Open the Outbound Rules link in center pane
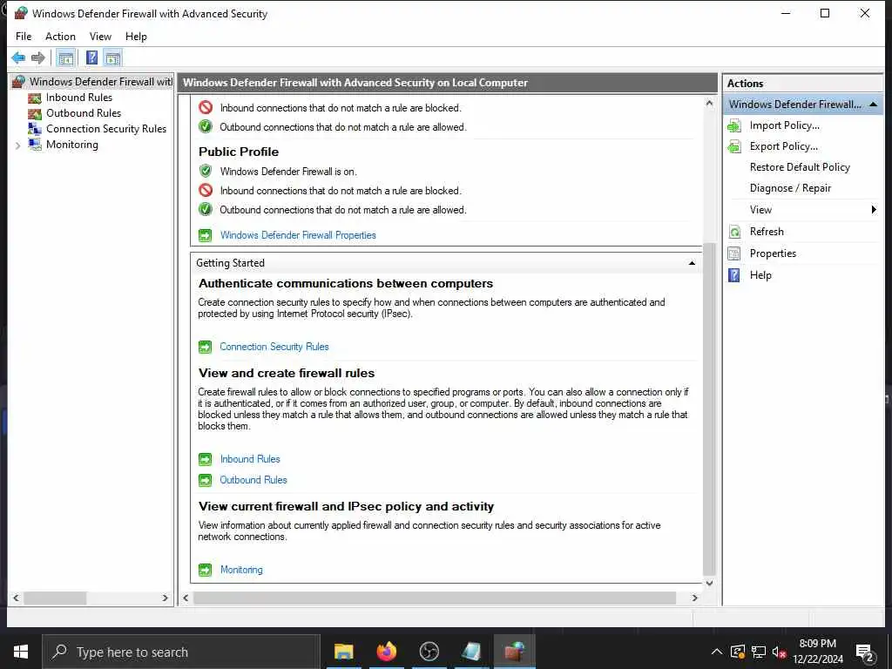The width and height of the screenshot is (892, 669). [x=253, y=480]
